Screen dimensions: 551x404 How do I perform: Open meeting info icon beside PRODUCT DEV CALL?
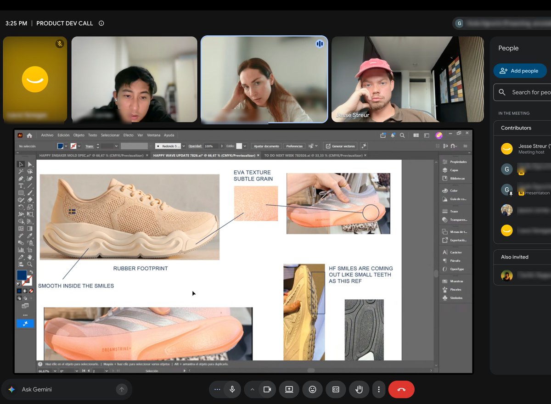[x=101, y=23]
